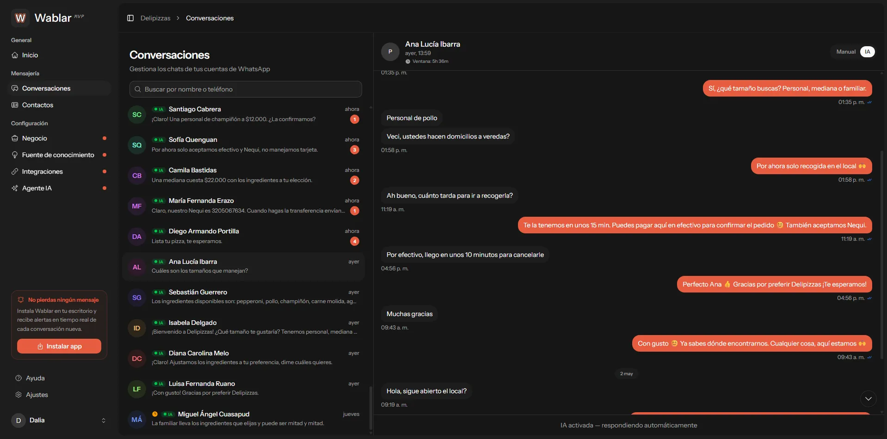Click the Conversaciones chat icon

[15, 88]
